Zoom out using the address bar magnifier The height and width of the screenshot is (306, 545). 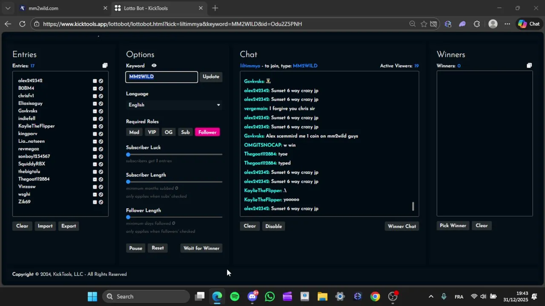pyautogui.click(x=412, y=24)
